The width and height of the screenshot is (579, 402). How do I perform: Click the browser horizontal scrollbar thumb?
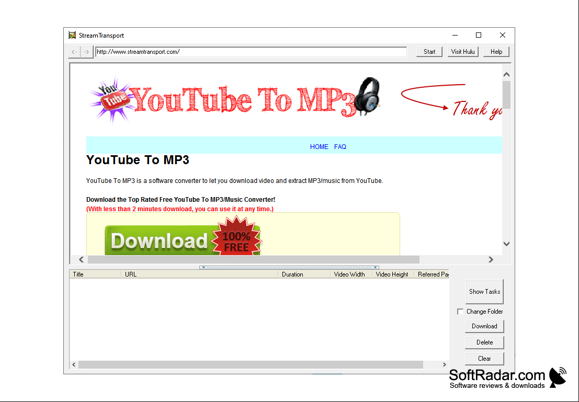253,259
